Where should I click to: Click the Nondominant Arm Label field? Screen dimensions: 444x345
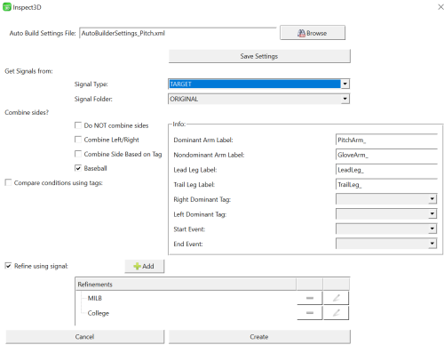click(x=386, y=155)
